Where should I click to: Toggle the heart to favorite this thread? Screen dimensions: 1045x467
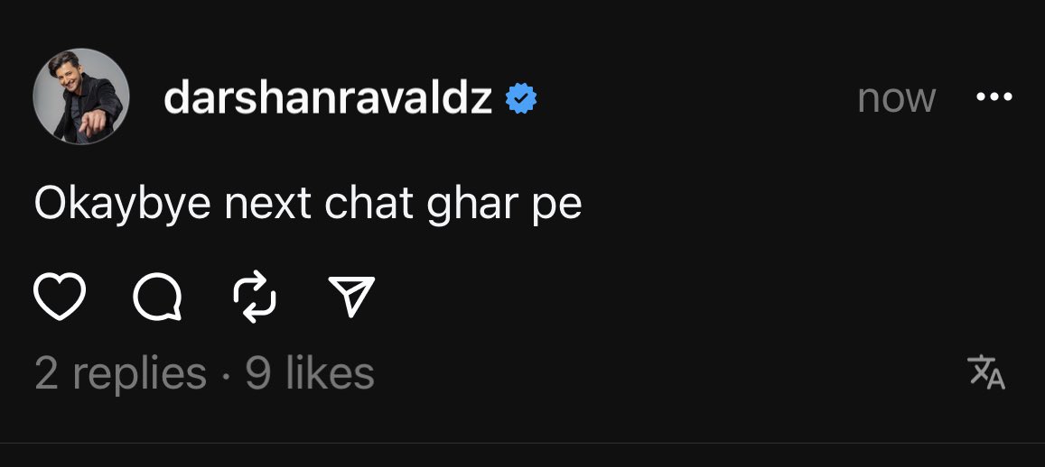pos(60,297)
